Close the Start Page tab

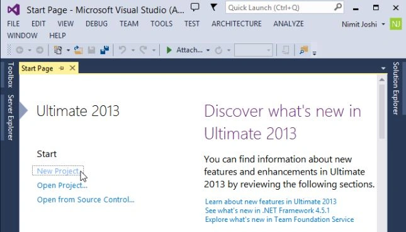[72, 68]
